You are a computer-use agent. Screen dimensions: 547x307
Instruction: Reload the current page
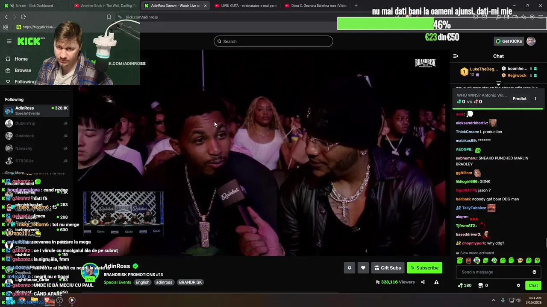[23, 17]
